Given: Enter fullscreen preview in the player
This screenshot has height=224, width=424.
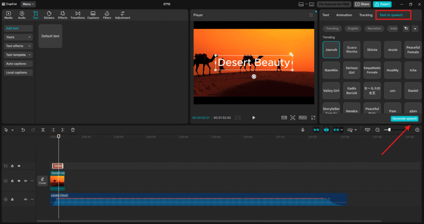Looking at the screenshot, I should [x=313, y=118].
